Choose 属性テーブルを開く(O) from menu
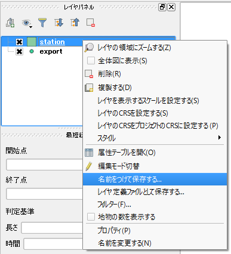The image size is (231, 254). tap(155, 153)
